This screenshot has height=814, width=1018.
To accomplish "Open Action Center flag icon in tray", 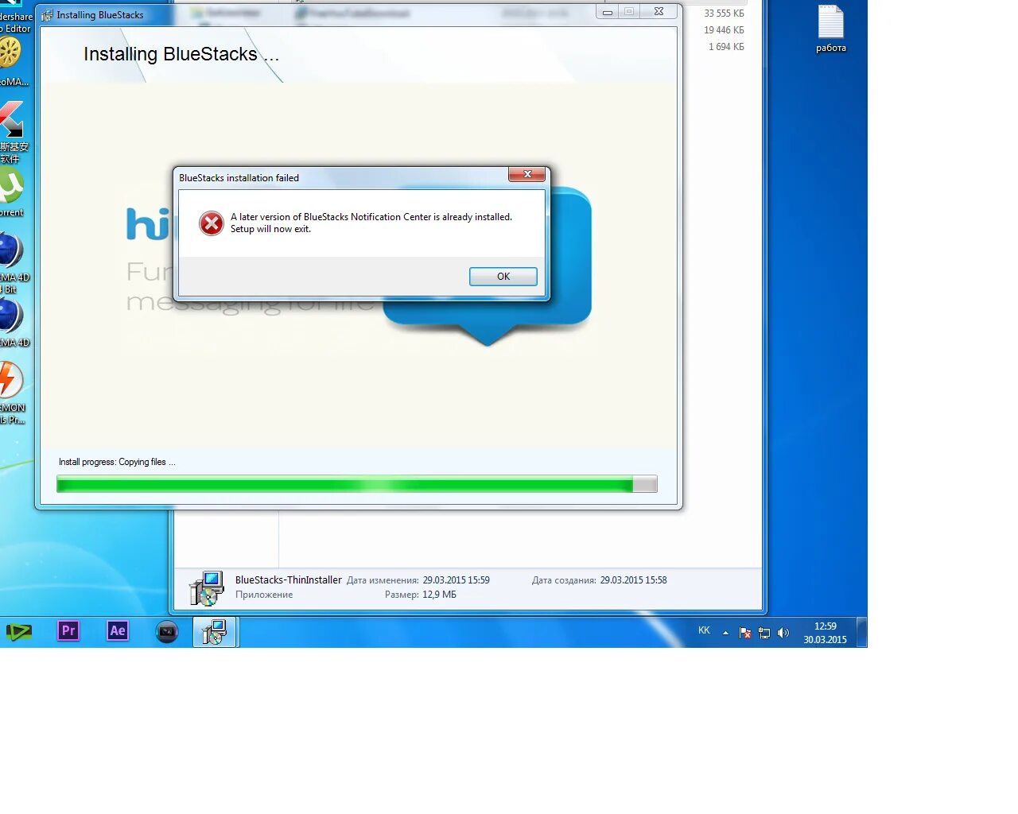I will tap(745, 633).
